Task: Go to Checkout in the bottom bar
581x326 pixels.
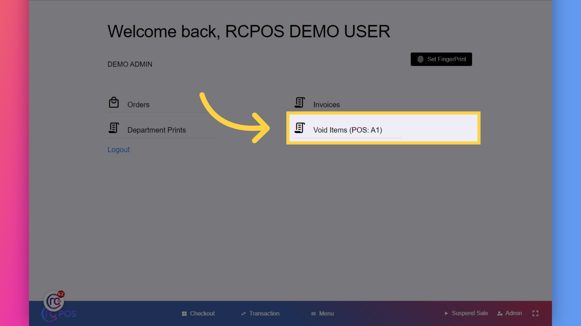Action: (x=198, y=314)
